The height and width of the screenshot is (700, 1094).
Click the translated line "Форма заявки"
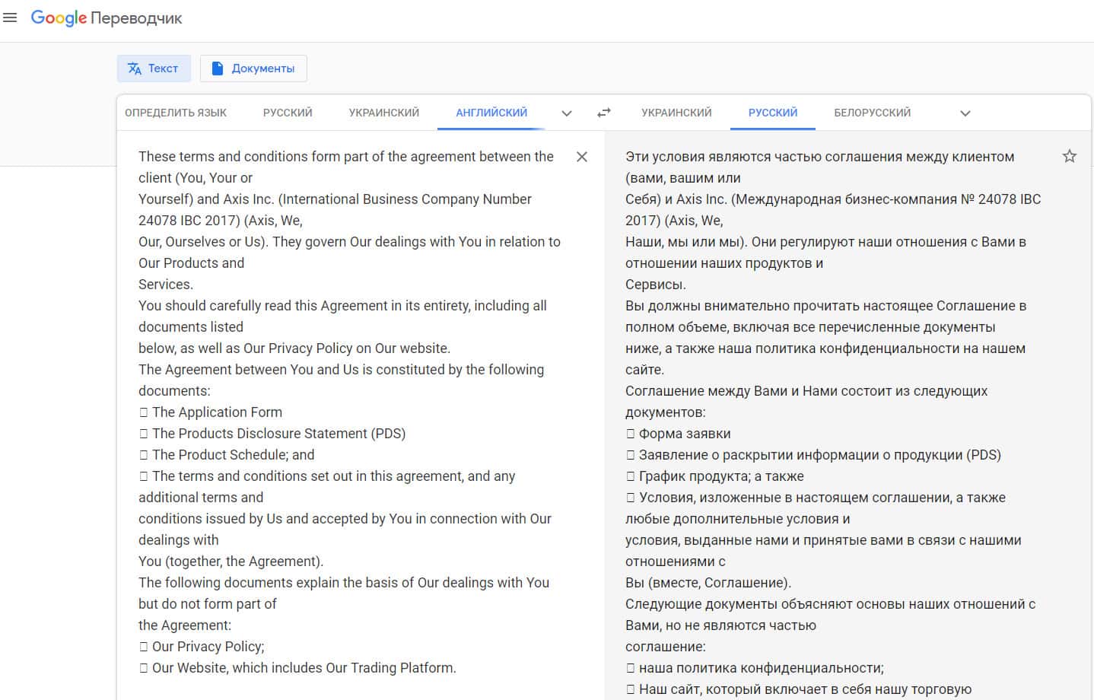(x=684, y=434)
